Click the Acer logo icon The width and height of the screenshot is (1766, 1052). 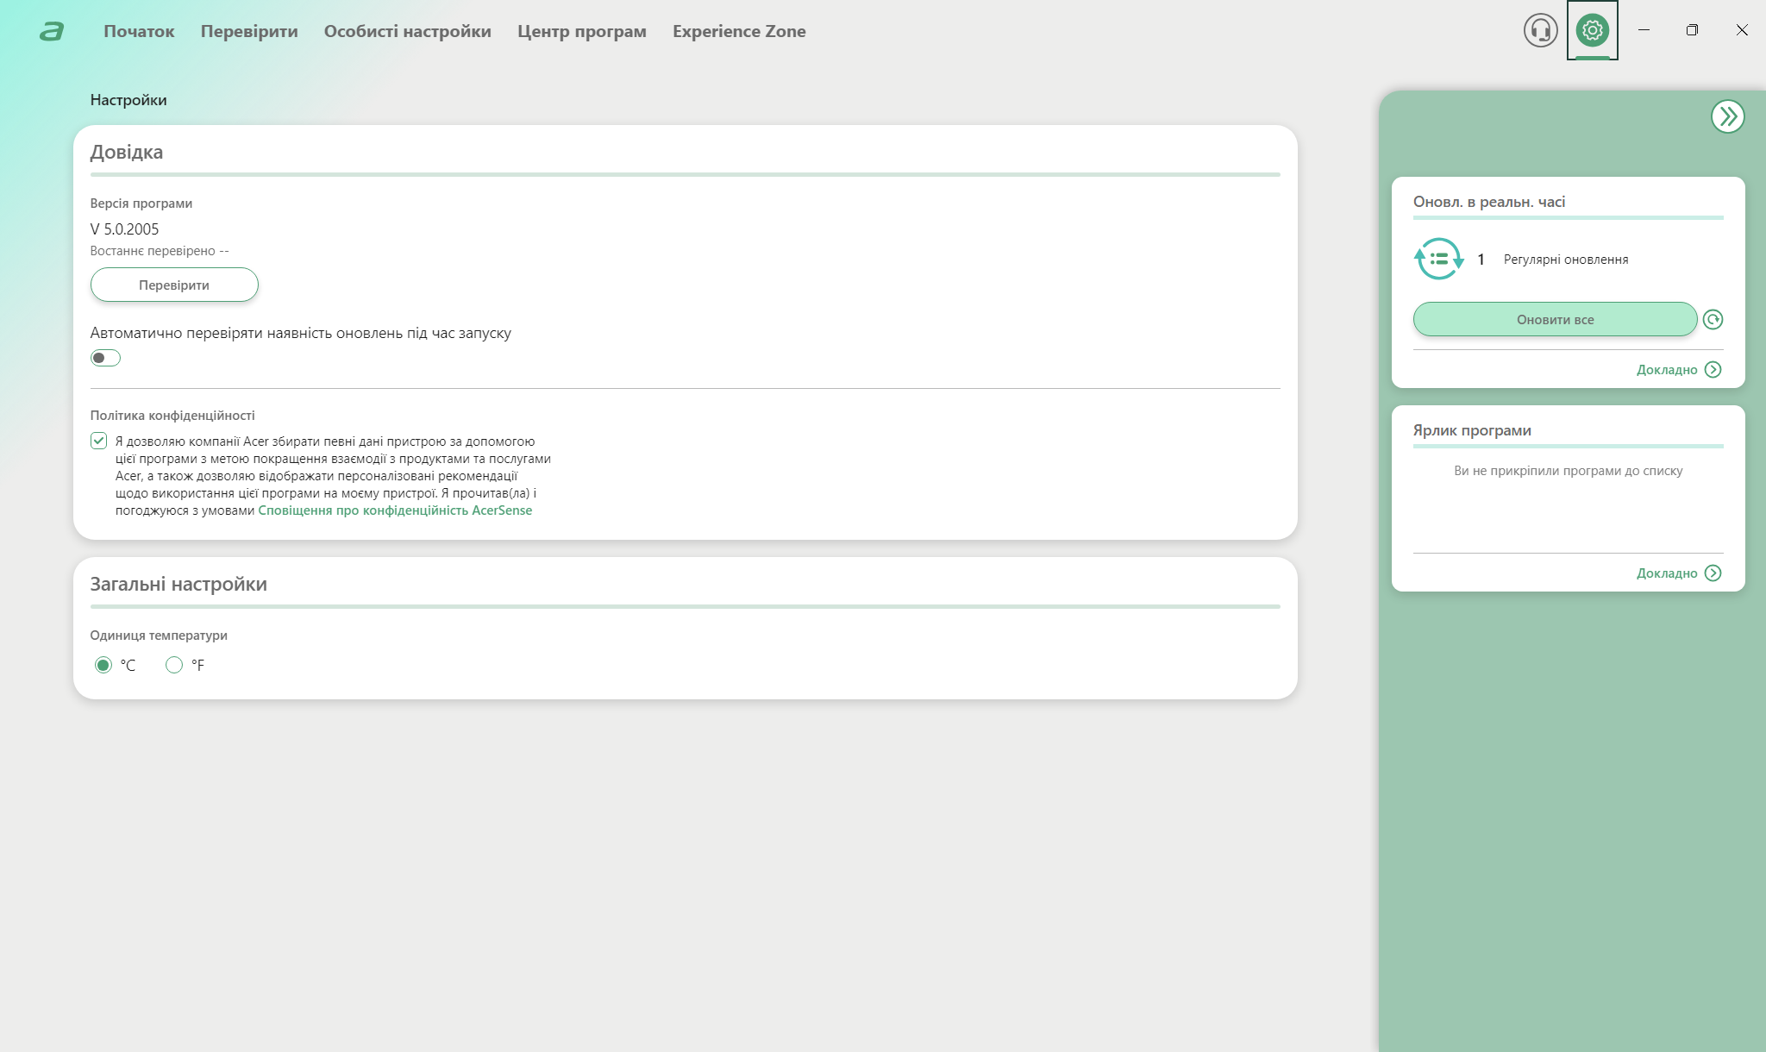[x=52, y=32]
